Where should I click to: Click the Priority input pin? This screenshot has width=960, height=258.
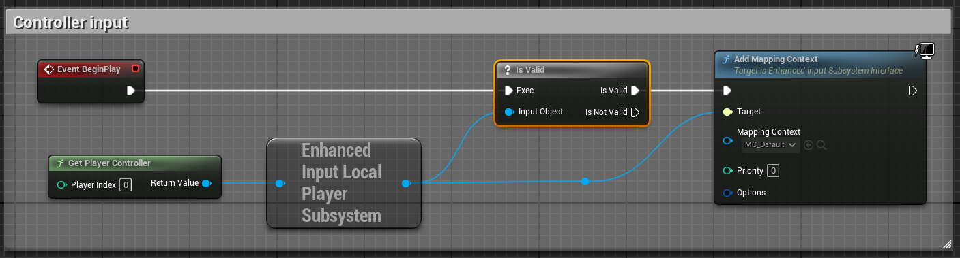coord(728,171)
